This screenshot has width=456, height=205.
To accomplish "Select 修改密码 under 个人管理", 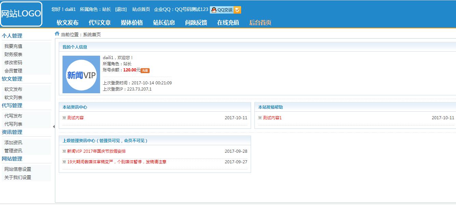I will (x=13, y=63).
